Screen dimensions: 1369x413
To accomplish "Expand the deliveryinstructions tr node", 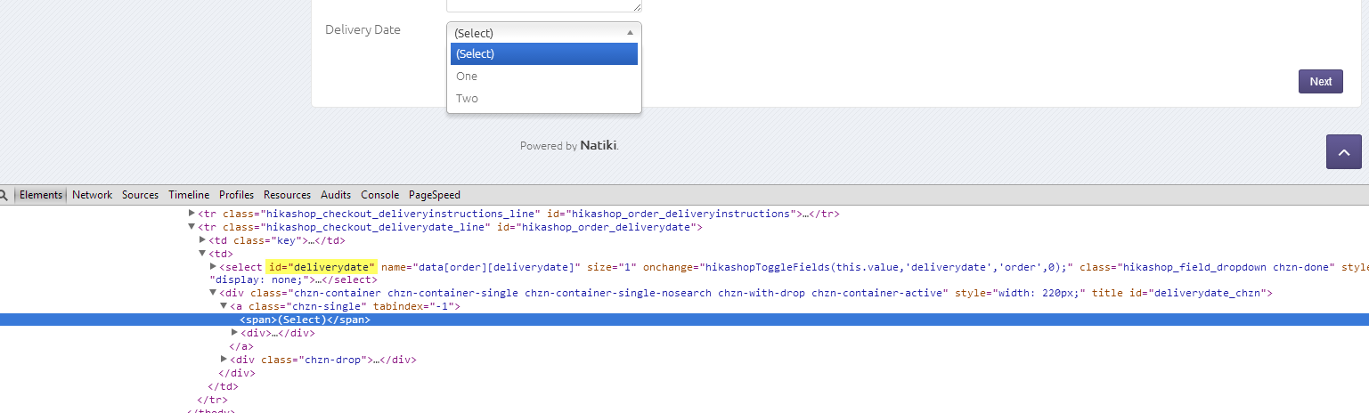I will [x=191, y=214].
